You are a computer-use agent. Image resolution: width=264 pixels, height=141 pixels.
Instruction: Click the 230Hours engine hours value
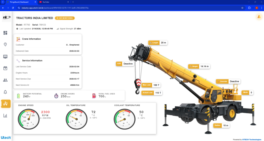tap(75, 73)
